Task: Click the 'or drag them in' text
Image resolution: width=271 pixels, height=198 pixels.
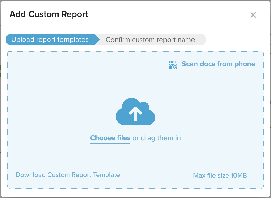Action: 156,138
